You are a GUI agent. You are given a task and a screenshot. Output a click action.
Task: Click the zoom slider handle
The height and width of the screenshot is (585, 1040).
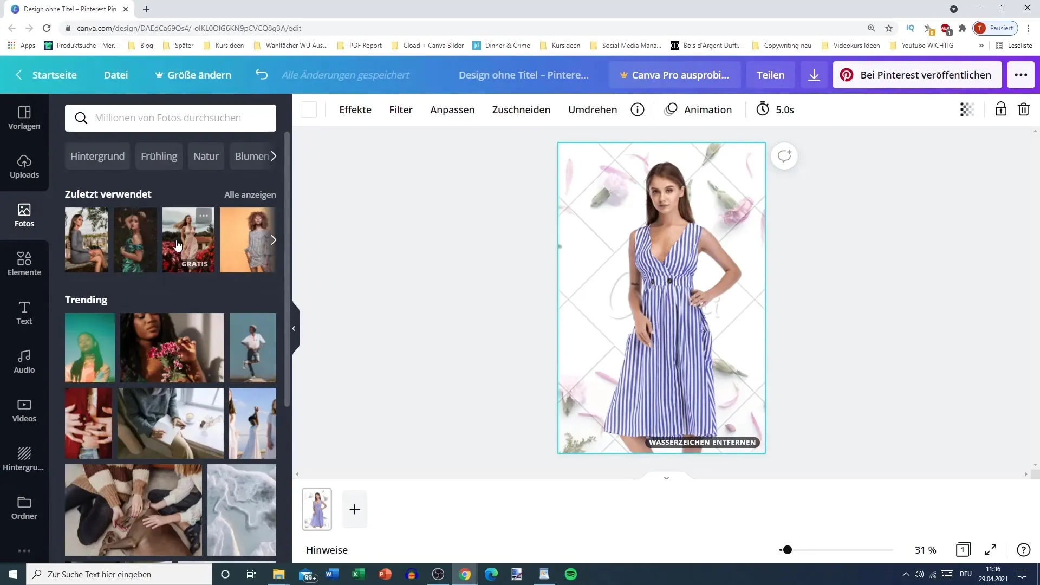788,550
